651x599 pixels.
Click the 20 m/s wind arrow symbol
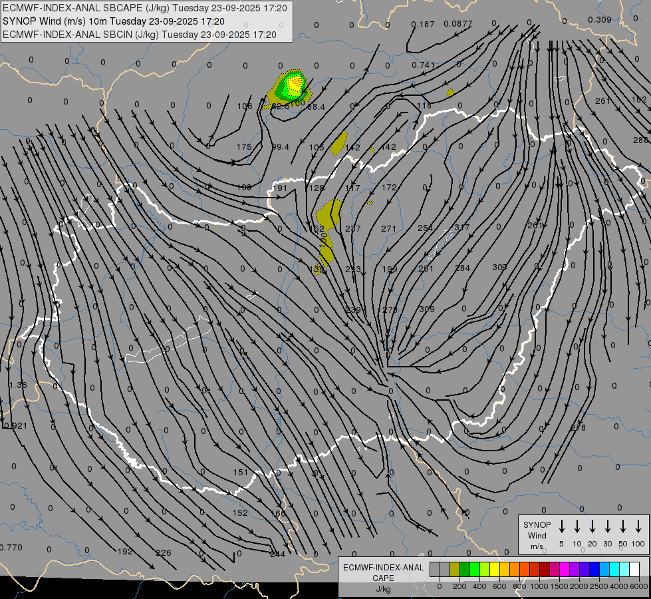tap(592, 526)
